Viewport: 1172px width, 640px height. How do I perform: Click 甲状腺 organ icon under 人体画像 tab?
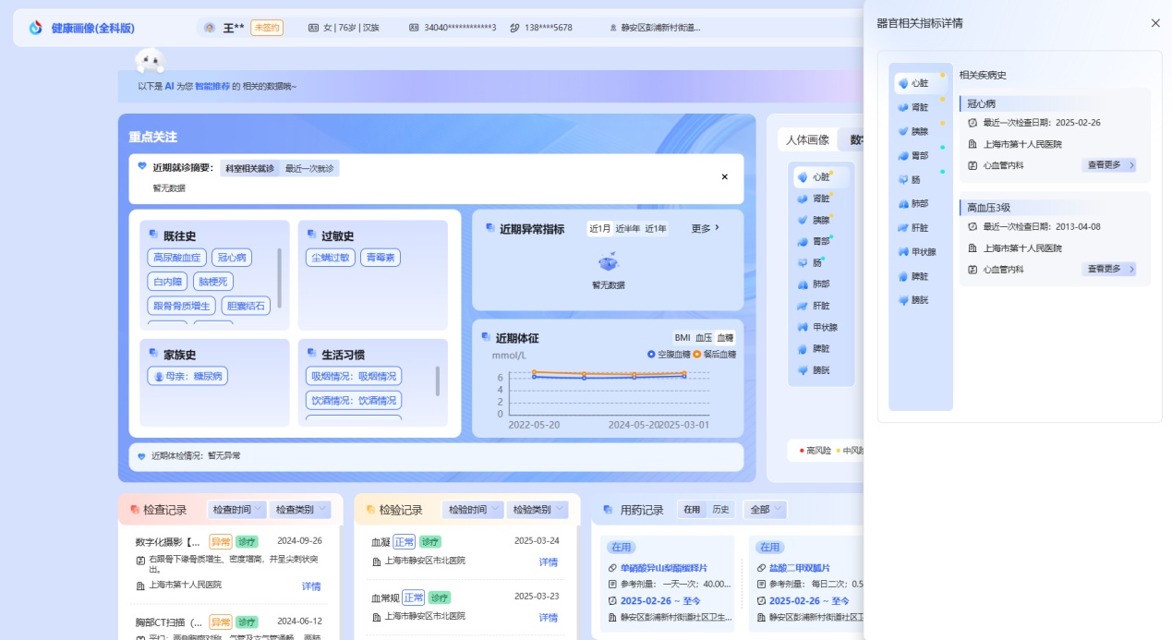[x=803, y=327]
